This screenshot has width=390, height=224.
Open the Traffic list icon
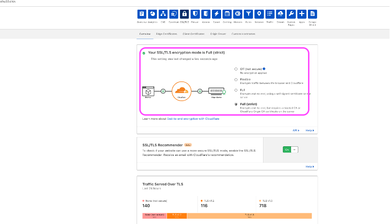[270, 14]
